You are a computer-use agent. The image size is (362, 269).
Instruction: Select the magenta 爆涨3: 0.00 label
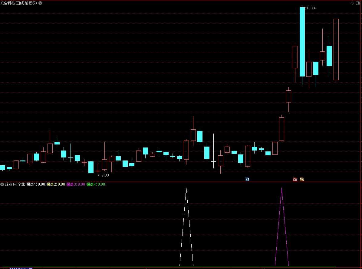[76, 184]
